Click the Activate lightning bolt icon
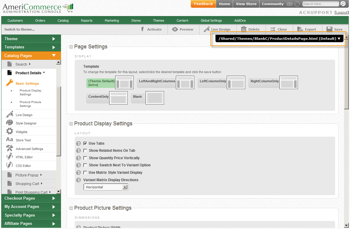Screen dimensions: 350x229 click(x=142, y=29)
